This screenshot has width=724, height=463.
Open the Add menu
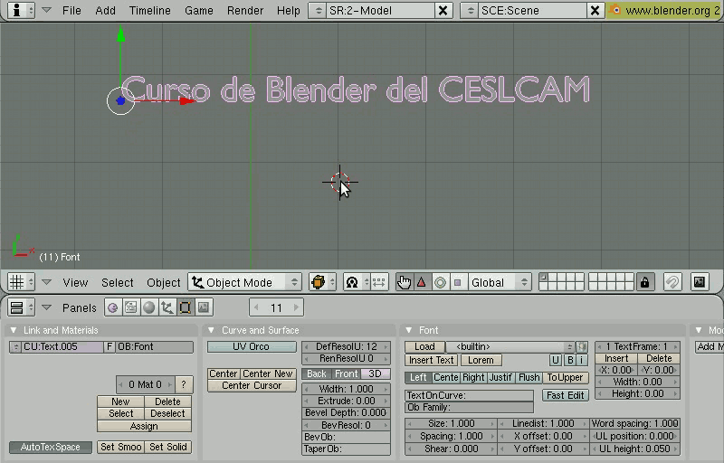click(105, 10)
